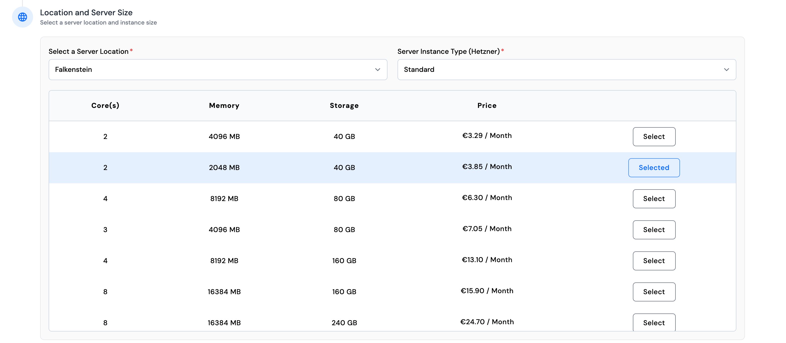
Task: Click the Memory column header
Action: pyautogui.click(x=224, y=105)
